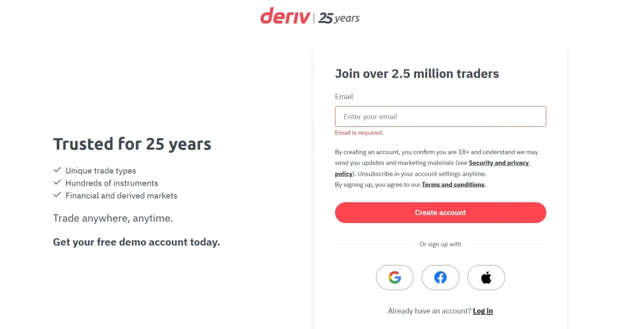Click the Email field label
The height and width of the screenshot is (329, 632).
(344, 97)
